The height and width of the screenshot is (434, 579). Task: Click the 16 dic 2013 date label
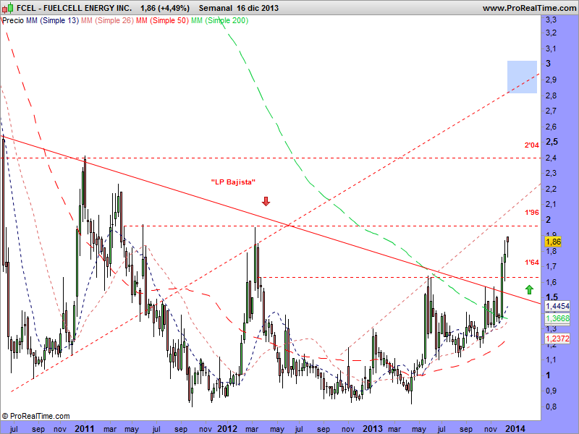[x=258, y=8]
